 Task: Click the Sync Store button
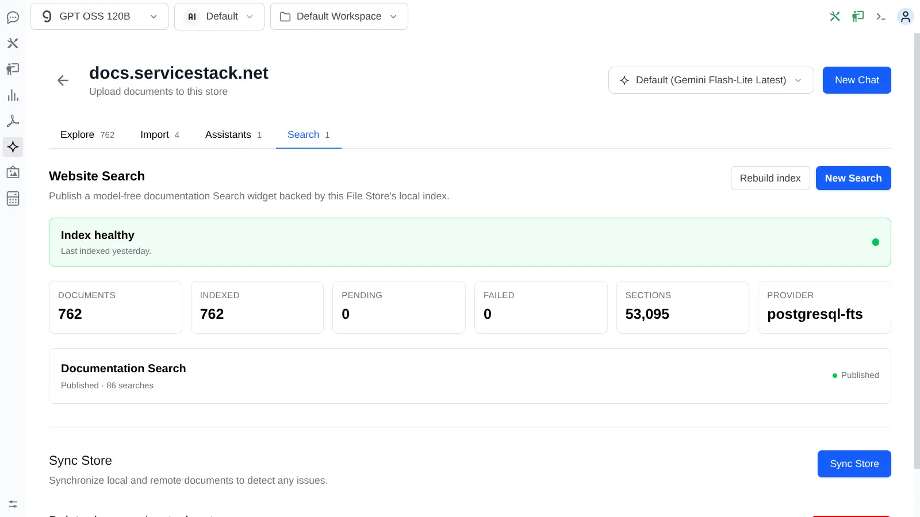click(x=854, y=464)
